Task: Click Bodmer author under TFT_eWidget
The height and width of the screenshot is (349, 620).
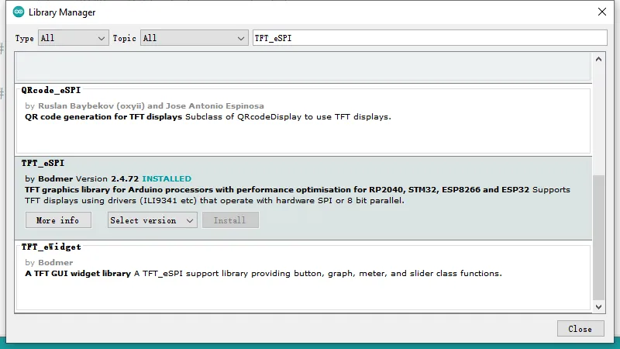Action: pyautogui.click(x=55, y=263)
